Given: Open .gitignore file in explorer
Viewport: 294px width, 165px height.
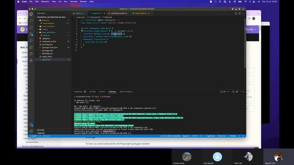Looking at the screenshot, I should 46,38.
